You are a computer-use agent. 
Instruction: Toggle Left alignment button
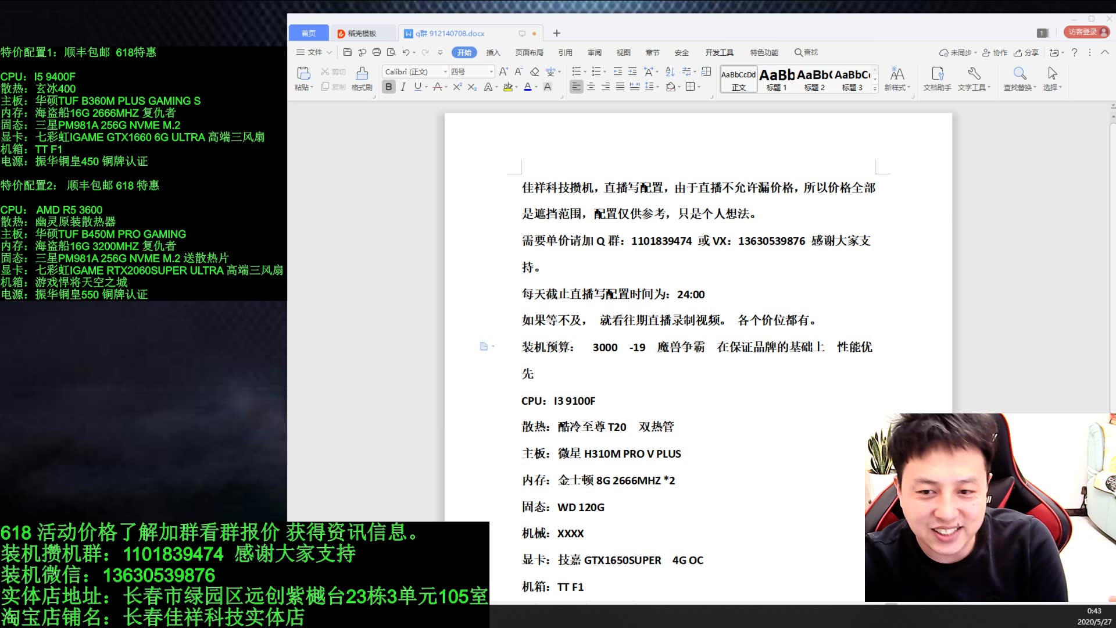click(576, 87)
